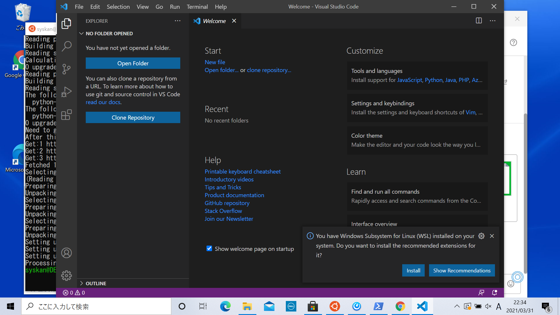560x315 pixels.
Task: Open File Explorer from taskbar
Action: (247, 306)
